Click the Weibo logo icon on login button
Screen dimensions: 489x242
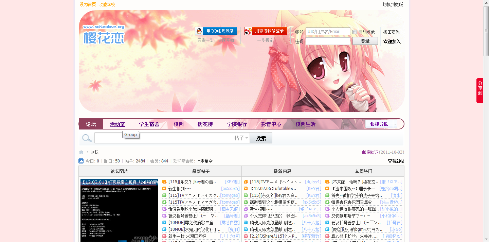click(249, 31)
